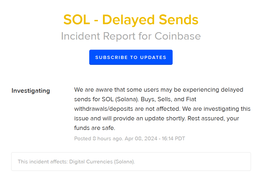The image size is (264, 182).
Task: Click the word 'Delayed' in the yellow title
Action: [128, 20]
